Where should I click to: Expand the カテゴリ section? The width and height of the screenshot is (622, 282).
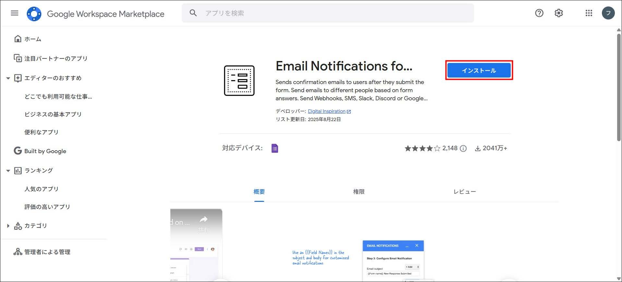tap(8, 226)
